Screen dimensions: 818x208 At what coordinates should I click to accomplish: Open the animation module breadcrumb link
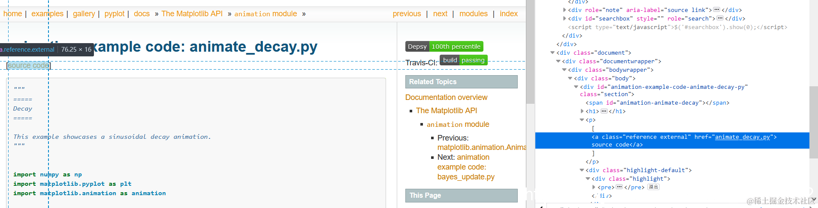(266, 14)
